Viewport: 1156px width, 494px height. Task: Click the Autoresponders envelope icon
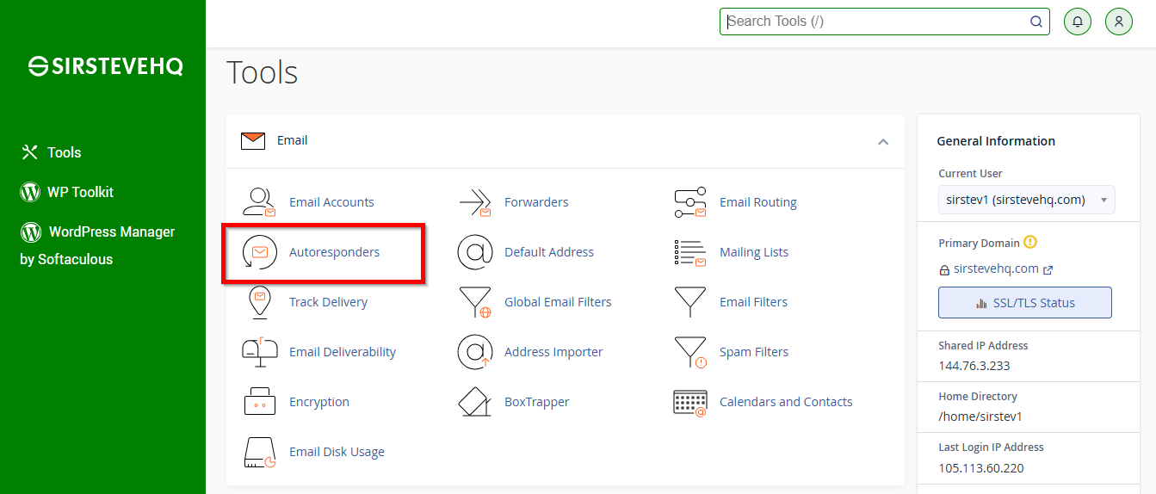click(x=259, y=252)
